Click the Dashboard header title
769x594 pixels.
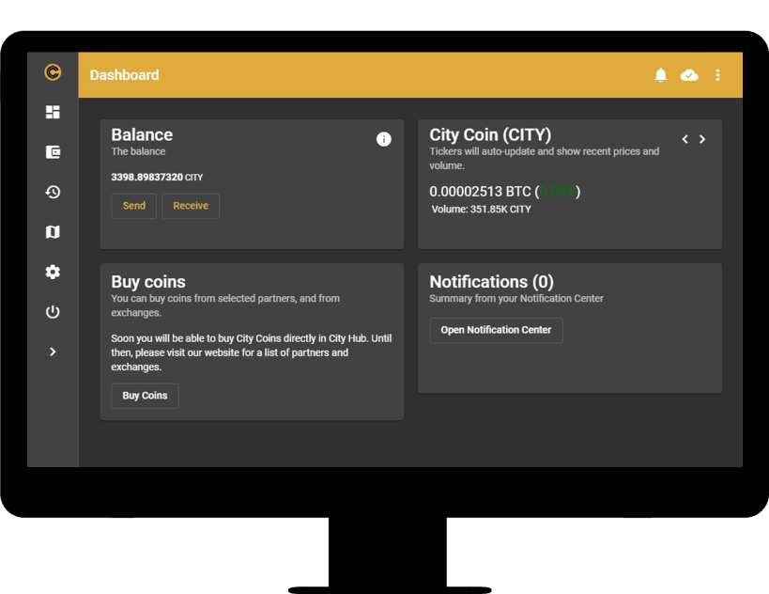click(x=124, y=75)
